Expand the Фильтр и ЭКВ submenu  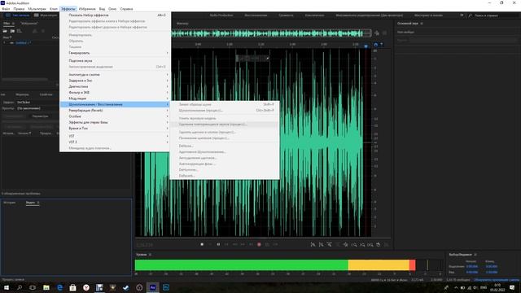pos(115,92)
